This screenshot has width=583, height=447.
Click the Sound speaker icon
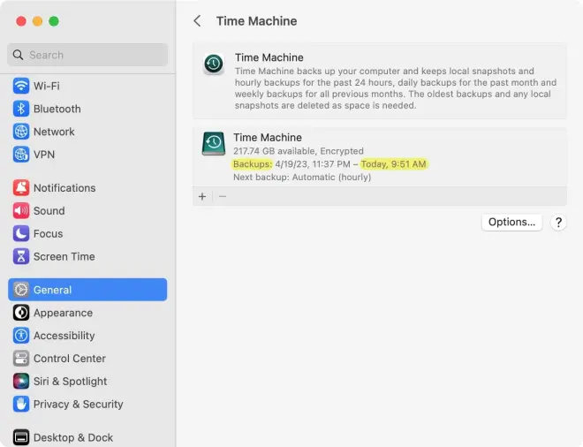point(21,211)
